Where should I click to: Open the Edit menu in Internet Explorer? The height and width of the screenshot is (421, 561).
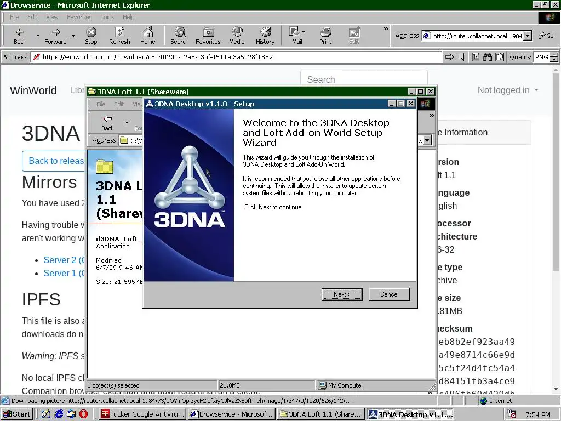[32, 17]
